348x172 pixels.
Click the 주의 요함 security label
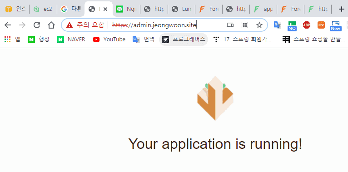[90, 25]
